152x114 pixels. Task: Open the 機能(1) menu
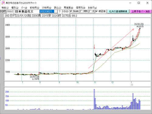5,8
